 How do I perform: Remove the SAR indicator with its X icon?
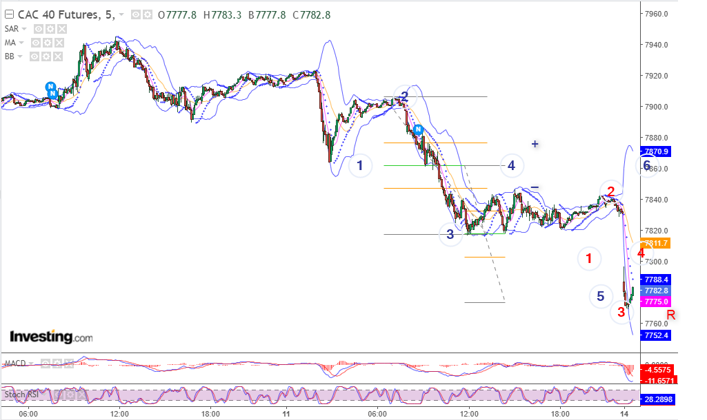[x=62, y=29]
